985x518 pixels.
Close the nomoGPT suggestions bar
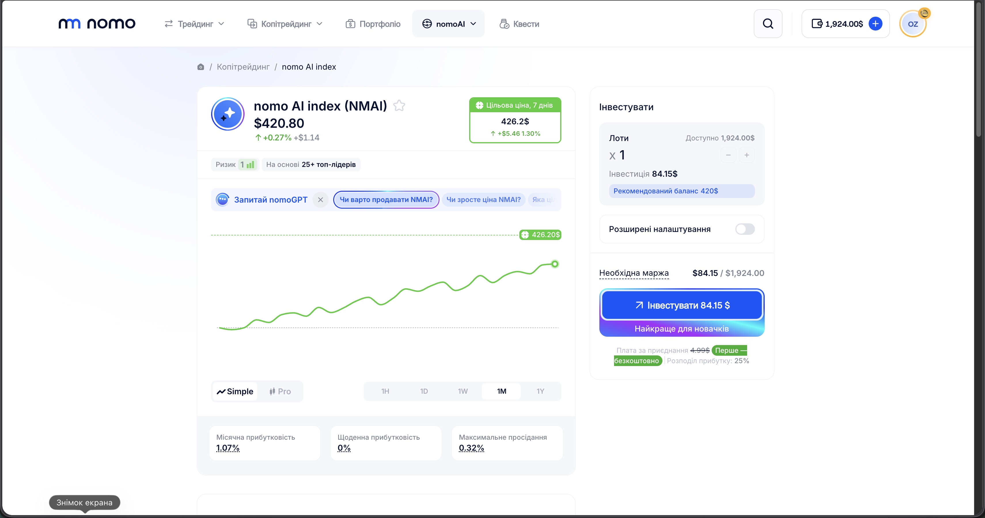coord(321,199)
